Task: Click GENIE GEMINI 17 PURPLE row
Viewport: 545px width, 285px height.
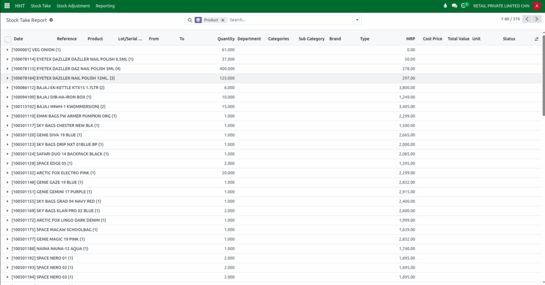Action: click(271, 192)
